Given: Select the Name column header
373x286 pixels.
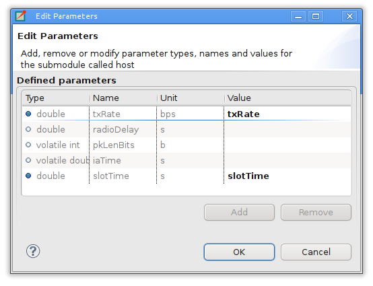Looking at the screenshot, I should tap(123, 98).
